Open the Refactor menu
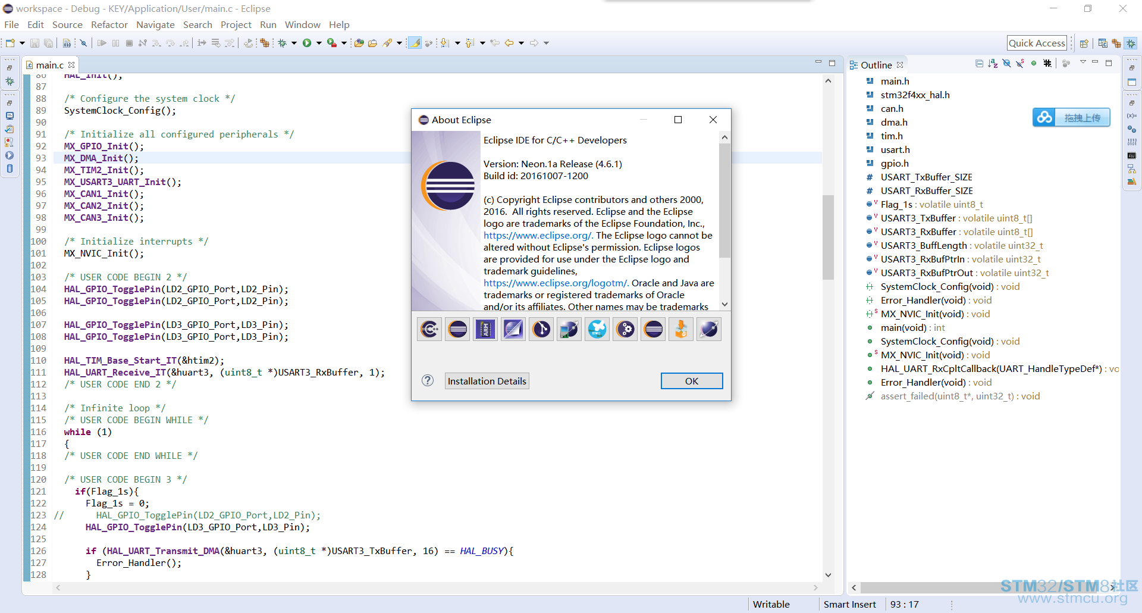This screenshot has width=1142, height=613. [x=109, y=24]
